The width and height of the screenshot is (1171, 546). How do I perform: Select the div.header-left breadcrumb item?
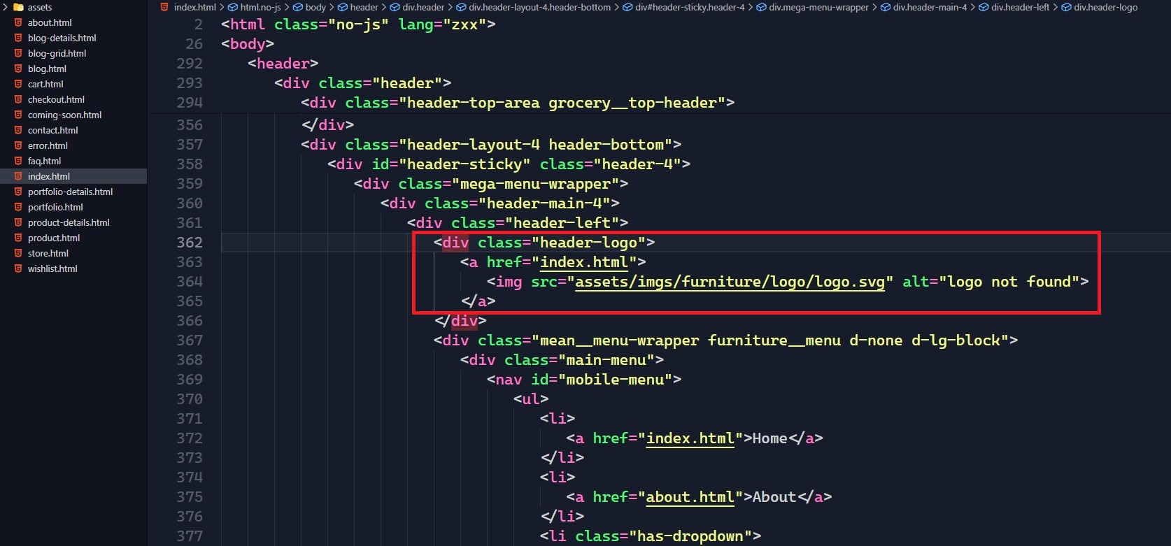pos(1020,7)
